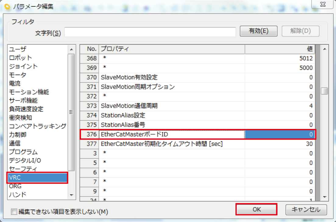Select ロボット category in the list

(x=21, y=58)
